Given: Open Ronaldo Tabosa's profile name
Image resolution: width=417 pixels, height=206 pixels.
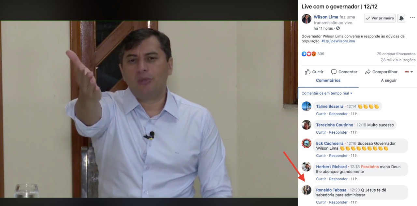Looking at the screenshot, I should click(331, 190).
